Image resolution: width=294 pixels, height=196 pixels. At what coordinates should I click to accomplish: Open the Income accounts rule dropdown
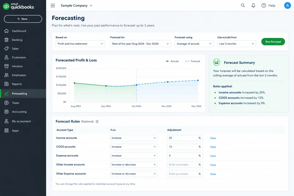(x=134, y=138)
